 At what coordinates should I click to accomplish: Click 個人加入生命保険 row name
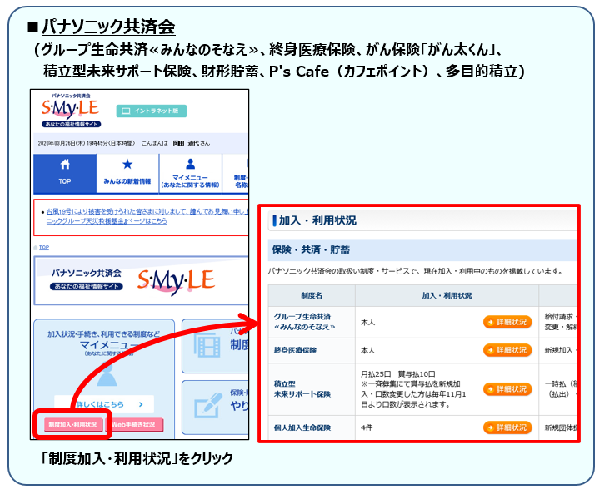coord(302,427)
